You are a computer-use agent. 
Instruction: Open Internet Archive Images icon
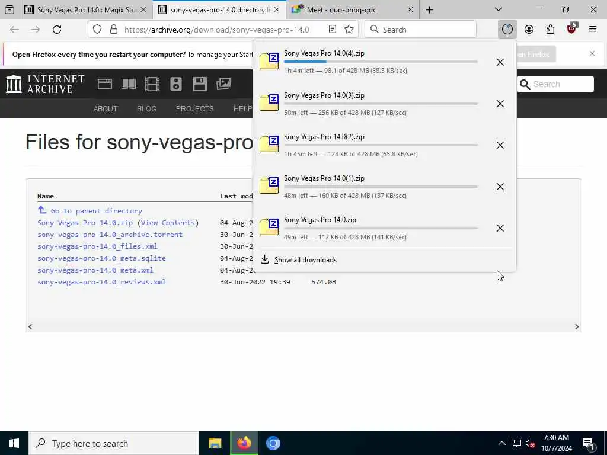point(223,84)
